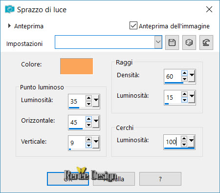Click the question mark help button
This screenshot has height=193, width=220.
pos(160,179)
